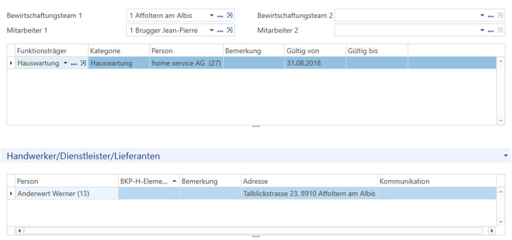This screenshot has height=240, width=512.
Task: Select Gültig von cell 31.08.2018
Action: [x=315, y=63]
